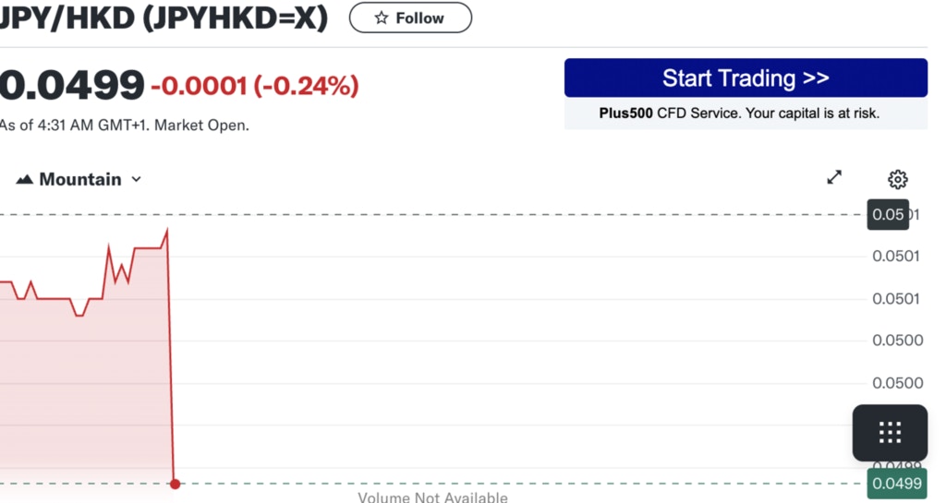Click the highest peak of the red line
946x503 pixels.
pos(167,230)
